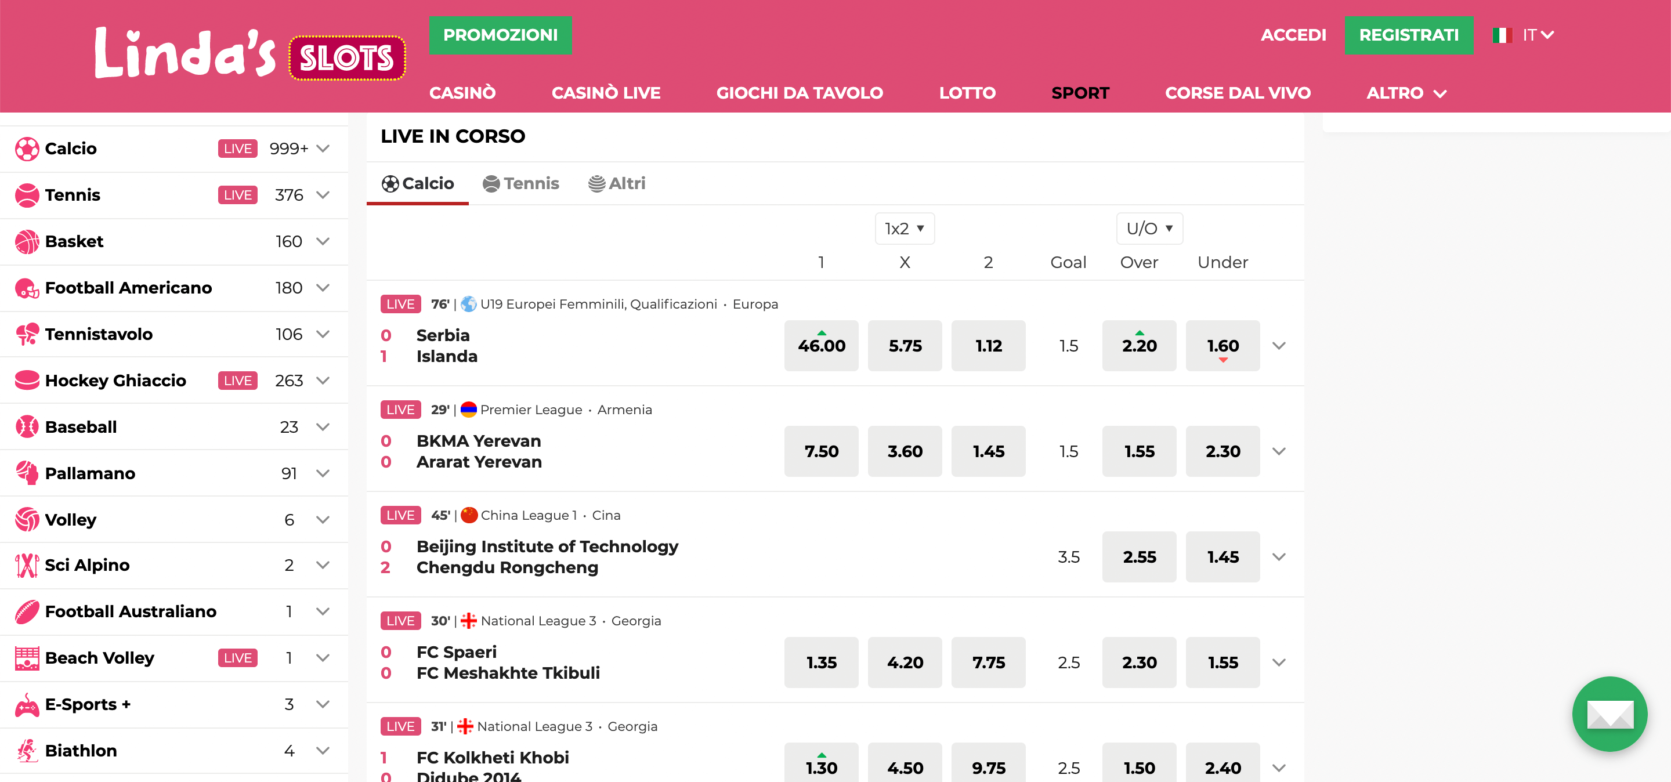Select odds 1.30 for FC Kolkheti Khobi
1671x782 pixels.
click(x=821, y=763)
